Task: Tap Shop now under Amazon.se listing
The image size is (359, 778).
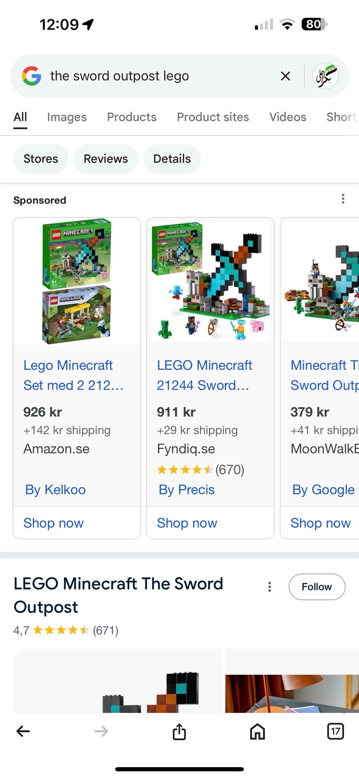Action: pyautogui.click(x=53, y=523)
